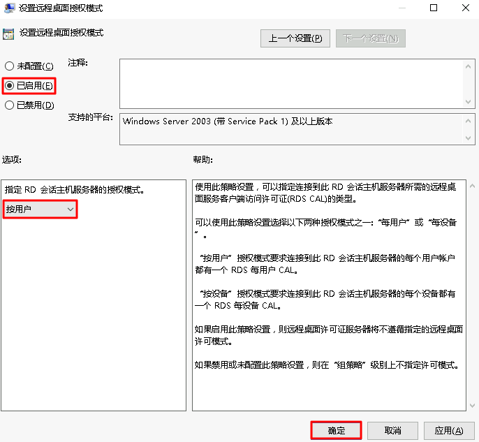
Task: Open the 按用户 licensing mode dropdown
Action: [x=40, y=209]
